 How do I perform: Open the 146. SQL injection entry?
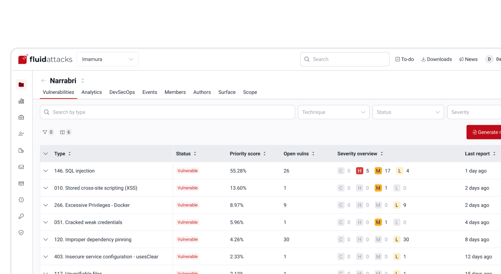coord(75,171)
